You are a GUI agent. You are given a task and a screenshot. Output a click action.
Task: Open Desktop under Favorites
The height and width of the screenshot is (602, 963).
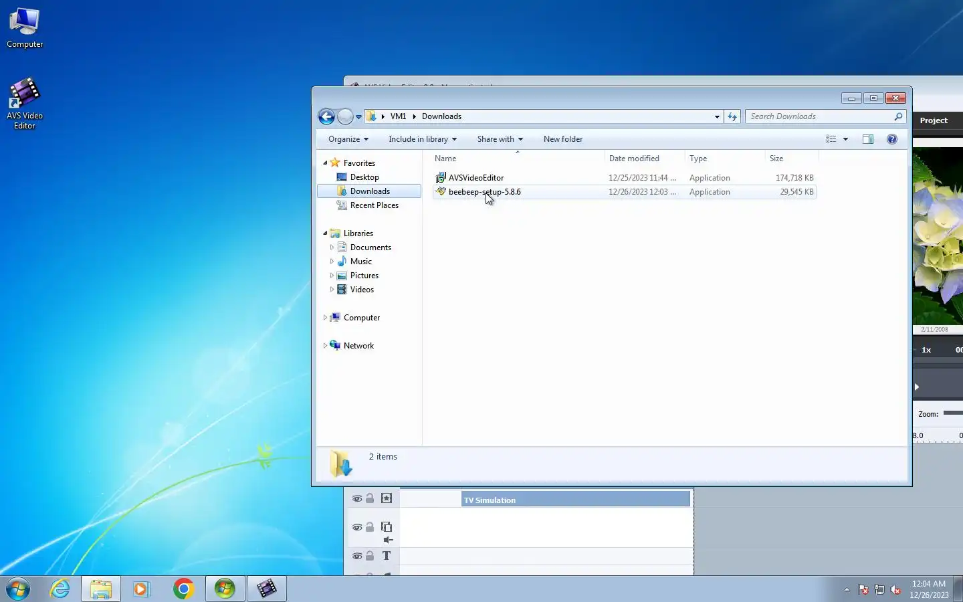pyautogui.click(x=364, y=177)
